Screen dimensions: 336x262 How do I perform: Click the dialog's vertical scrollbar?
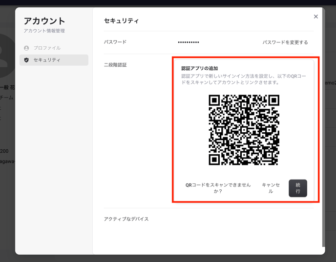click(x=324, y=128)
